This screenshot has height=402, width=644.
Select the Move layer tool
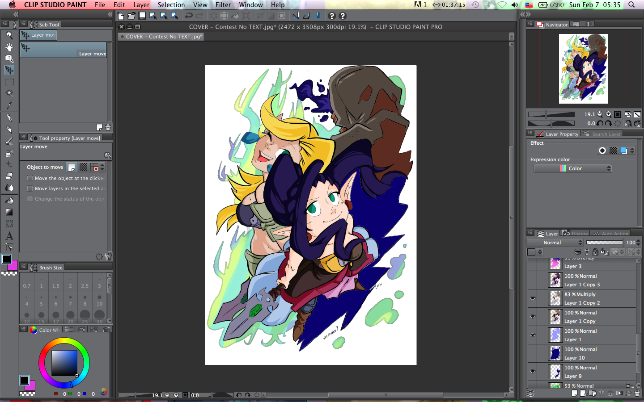tap(9, 70)
